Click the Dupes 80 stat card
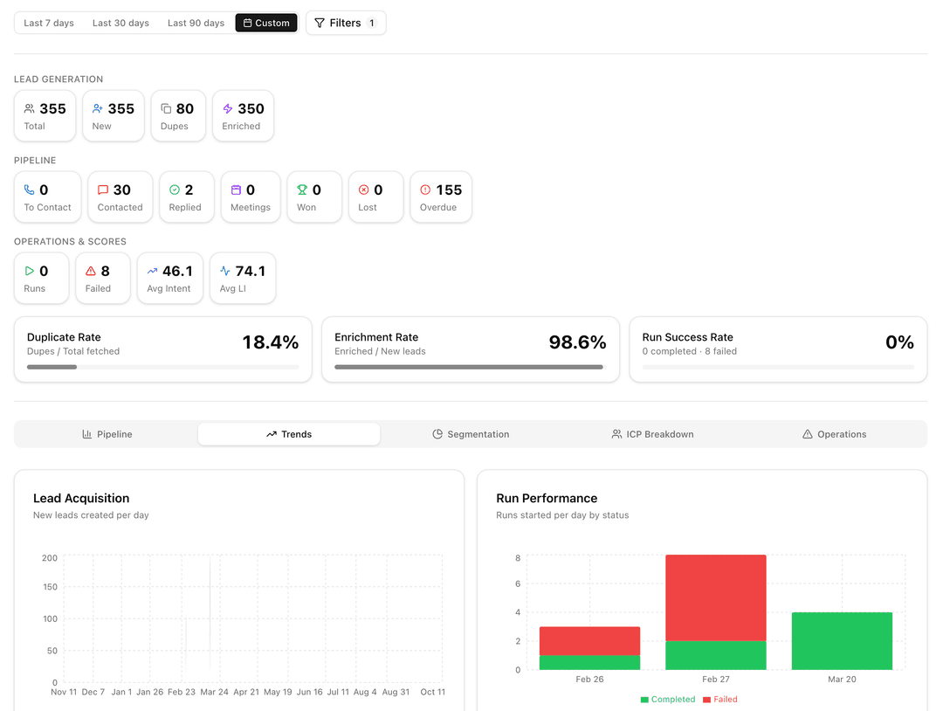The height and width of the screenshot is (711, 943). (178, 116)
